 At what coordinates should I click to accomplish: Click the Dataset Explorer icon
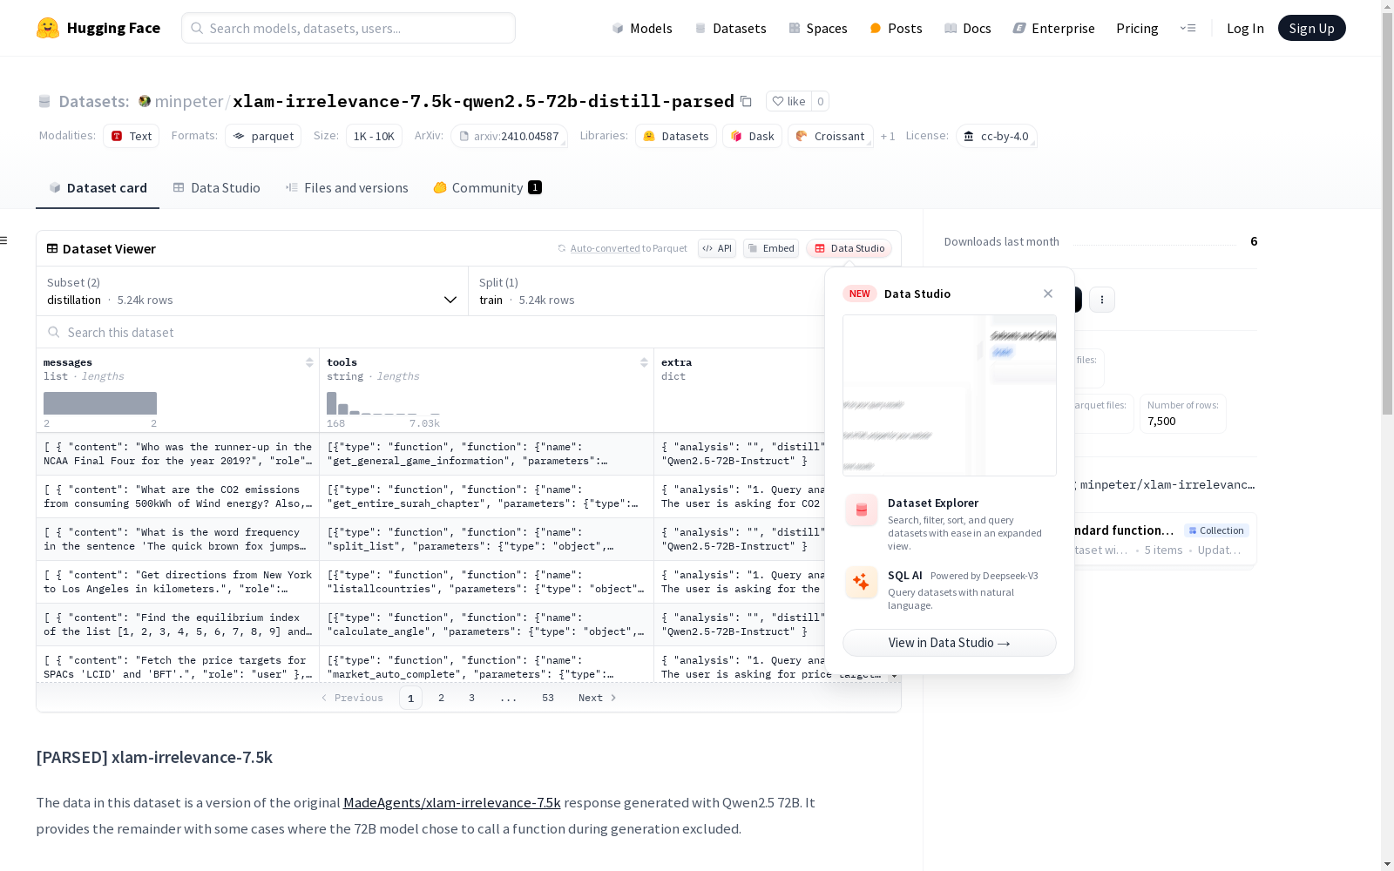pyautogui.click(x=861, y=510)
